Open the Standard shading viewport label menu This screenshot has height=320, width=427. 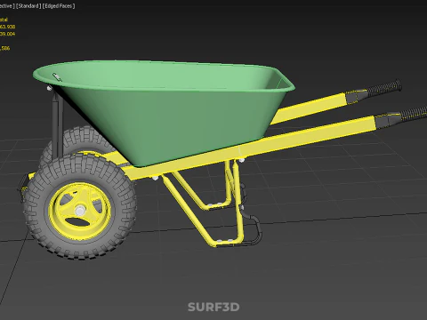pos(28,6)
